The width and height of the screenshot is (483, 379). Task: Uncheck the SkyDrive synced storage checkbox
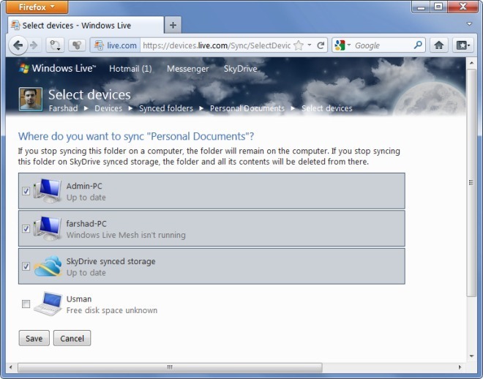pos(26,266)
